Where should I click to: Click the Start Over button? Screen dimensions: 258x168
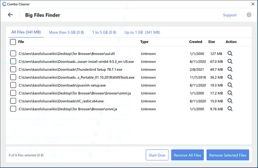point(157,155)
